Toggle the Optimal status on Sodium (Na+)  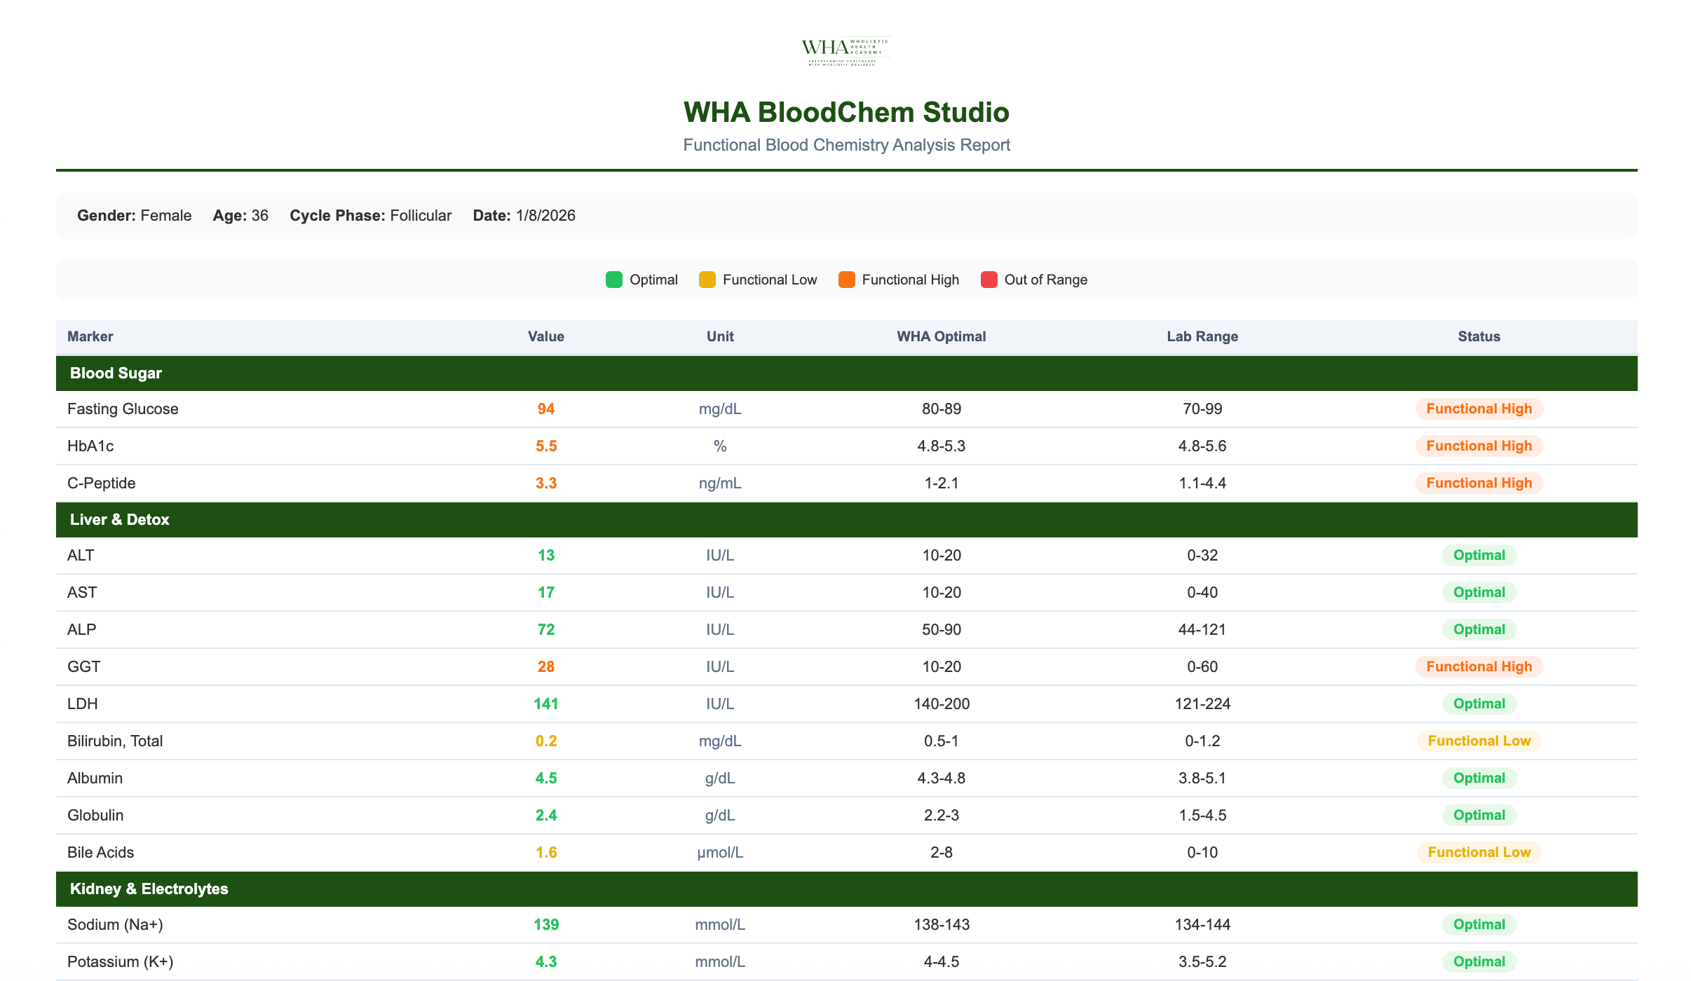click(1479, 924)
